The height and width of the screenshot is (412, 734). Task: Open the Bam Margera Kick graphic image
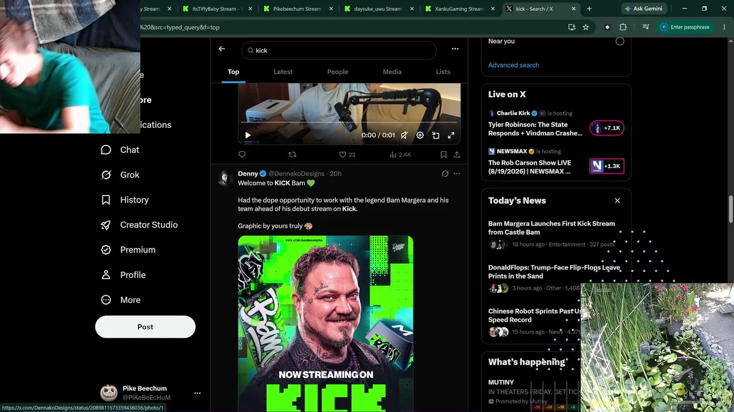326,323
